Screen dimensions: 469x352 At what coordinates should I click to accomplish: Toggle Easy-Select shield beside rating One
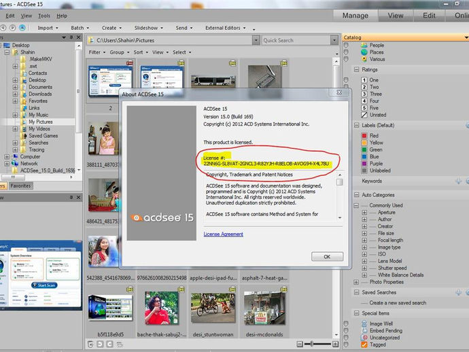(346, 80)
